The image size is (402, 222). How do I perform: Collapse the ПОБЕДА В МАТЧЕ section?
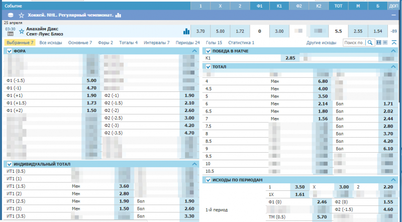click(393, 51)
